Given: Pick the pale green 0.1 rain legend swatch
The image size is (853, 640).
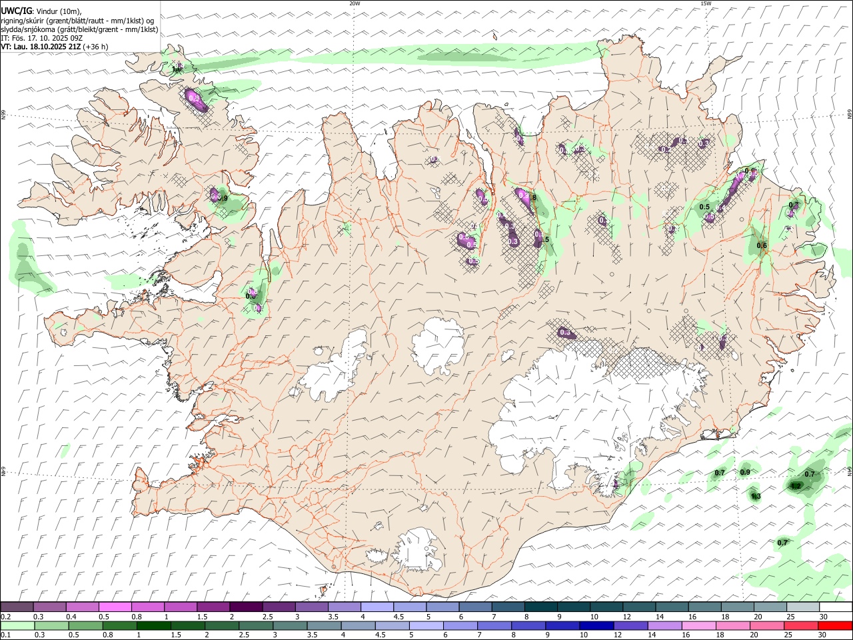Looking at the screenshot, I should click(17, 626).
